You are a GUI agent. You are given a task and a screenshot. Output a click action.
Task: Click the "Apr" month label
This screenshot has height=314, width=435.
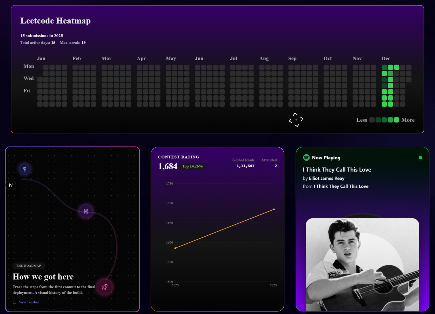pos(141,59)
